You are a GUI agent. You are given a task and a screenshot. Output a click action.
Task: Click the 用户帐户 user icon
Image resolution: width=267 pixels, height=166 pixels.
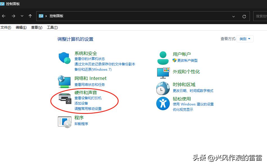point(163,57)
